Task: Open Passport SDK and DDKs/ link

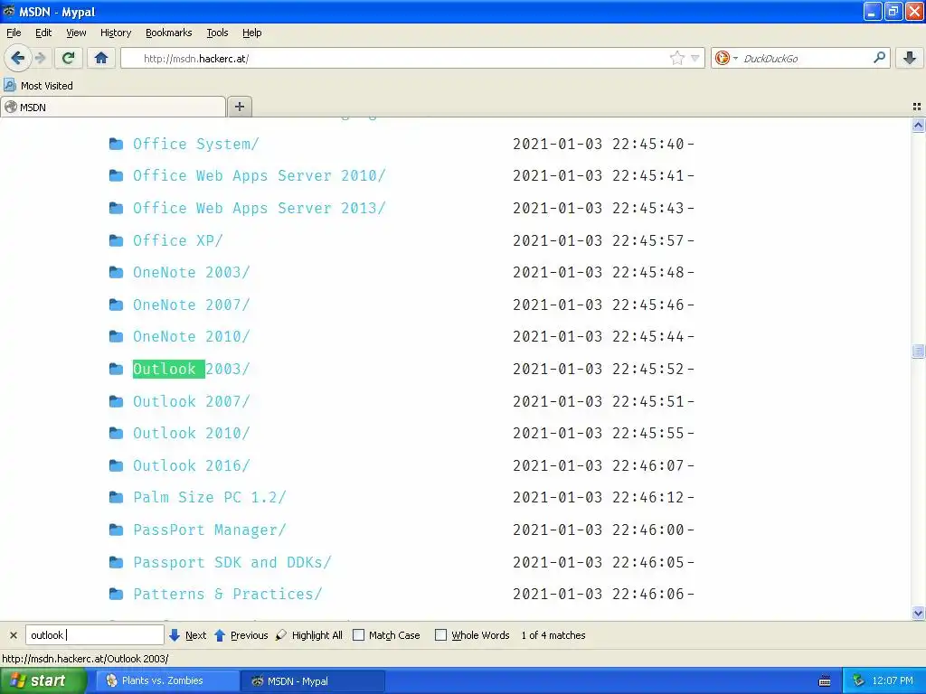Action: [232, 562]
